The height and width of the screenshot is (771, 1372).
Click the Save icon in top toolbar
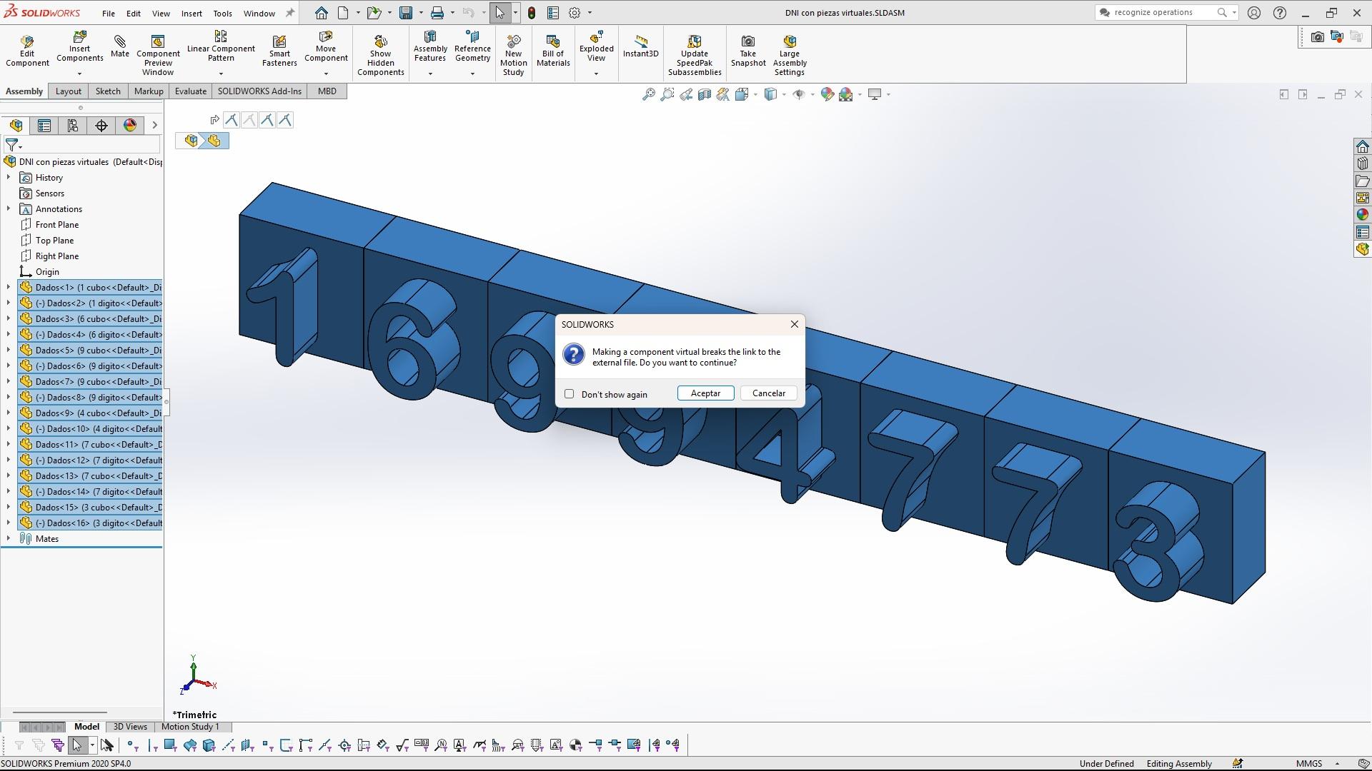405,13
